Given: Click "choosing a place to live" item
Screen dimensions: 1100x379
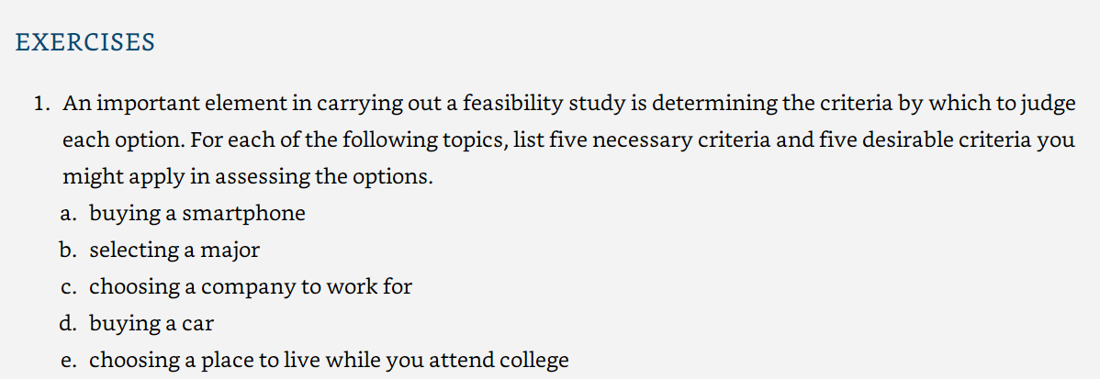Looking at the screenshot, I should (329, 360).
